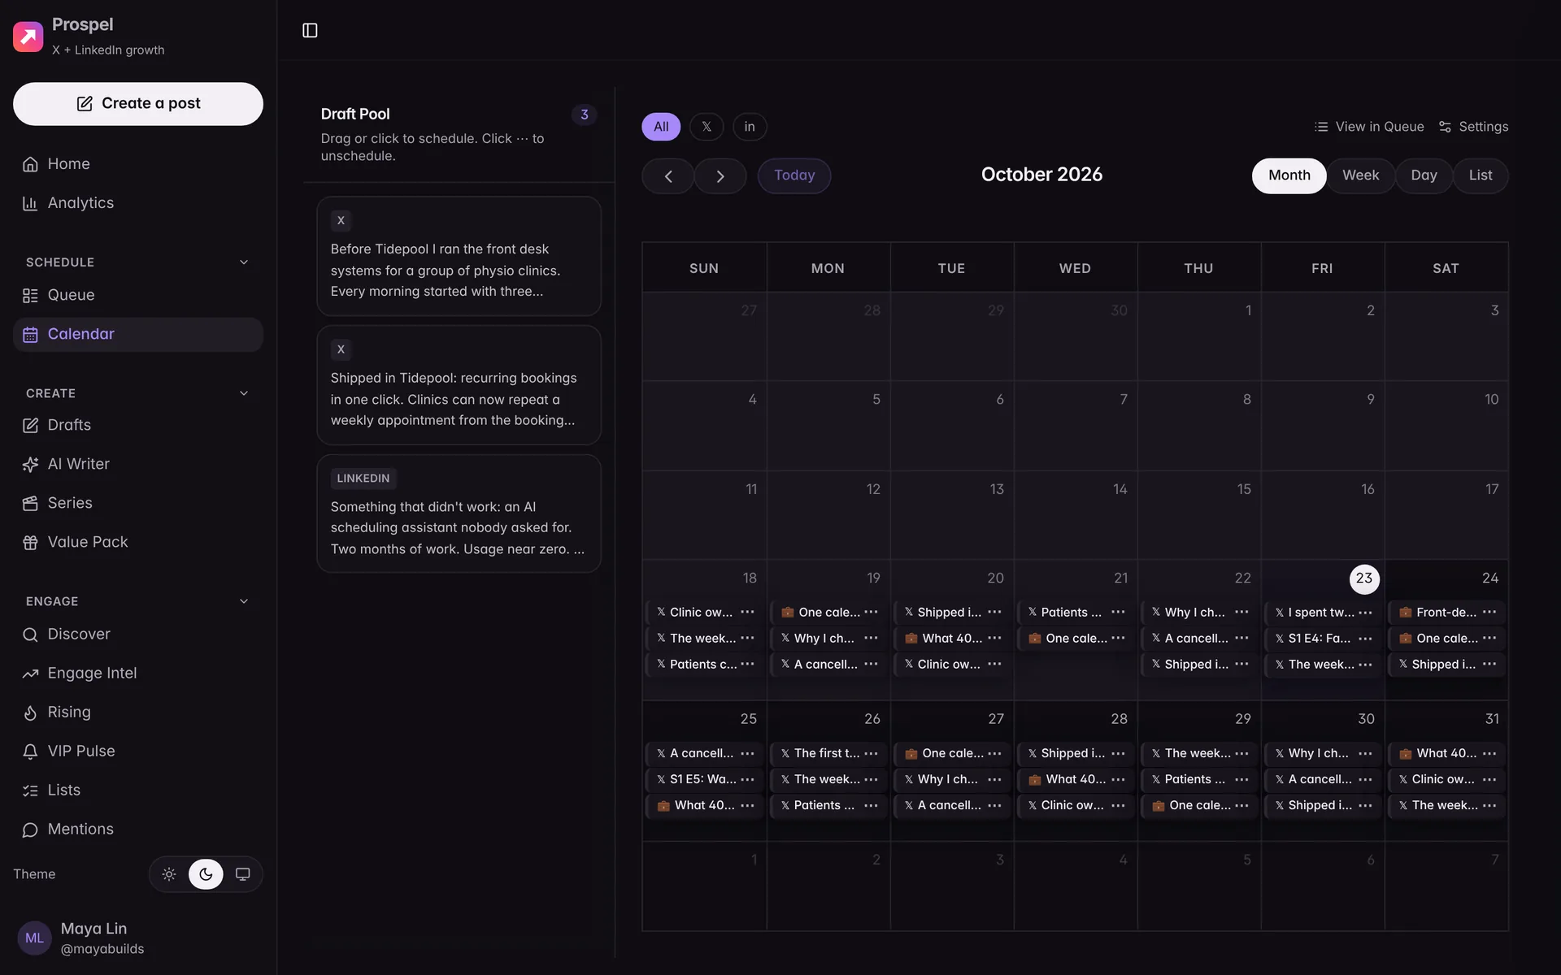Open Engage Intel
Viewport: 1561px width, 975px height.
point(138,673)
